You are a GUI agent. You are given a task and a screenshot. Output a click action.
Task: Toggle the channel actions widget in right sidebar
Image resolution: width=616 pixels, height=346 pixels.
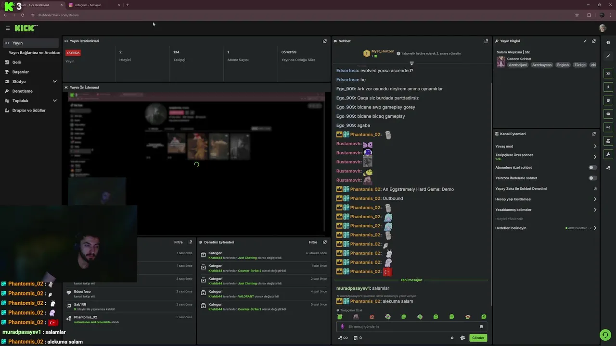tap(608, 141)
